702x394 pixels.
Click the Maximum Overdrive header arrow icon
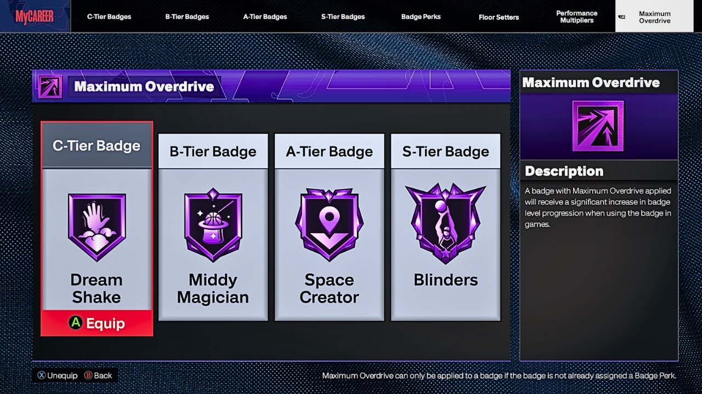[50, 86]
